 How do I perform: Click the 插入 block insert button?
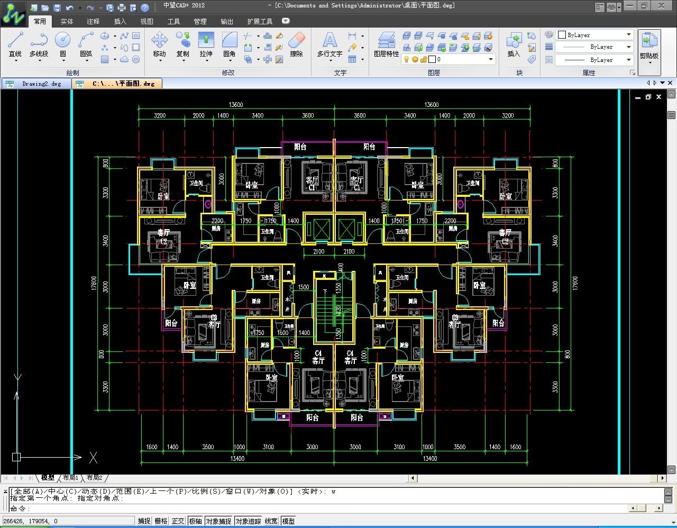pyautogui.click(x=514, y=45)
